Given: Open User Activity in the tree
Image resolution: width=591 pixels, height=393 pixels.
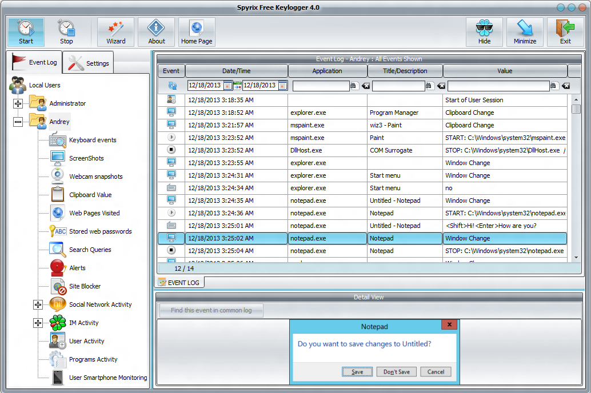Looking at the screenshot, I should pos(87,341).
